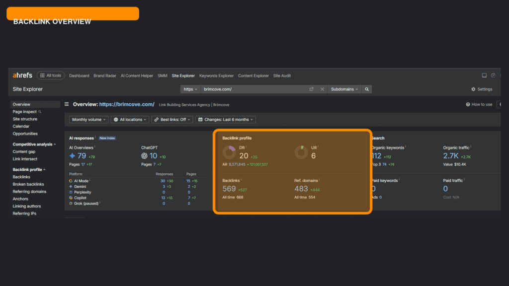Click the search magnifier button
Screen dimensions: 509x286
367,89
